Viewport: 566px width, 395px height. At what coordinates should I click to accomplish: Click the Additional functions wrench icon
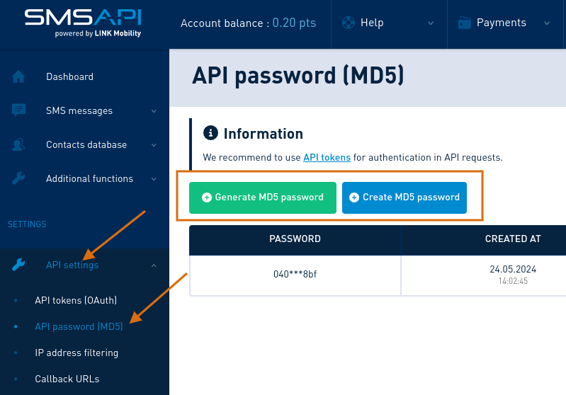coord(19,178)
